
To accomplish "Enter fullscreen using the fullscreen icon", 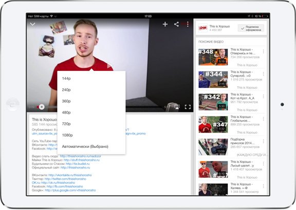I will (x=188, y=107).
